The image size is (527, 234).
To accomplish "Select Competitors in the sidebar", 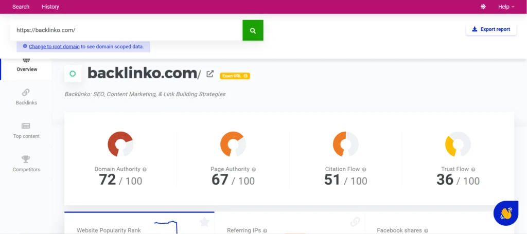I will pyautogui.click(x=26, y=164).
